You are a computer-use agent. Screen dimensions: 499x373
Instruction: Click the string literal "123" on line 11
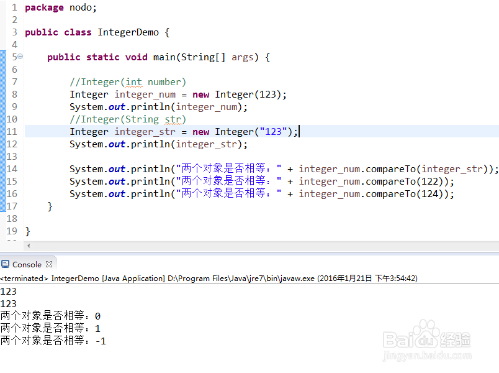coord(274,132)
